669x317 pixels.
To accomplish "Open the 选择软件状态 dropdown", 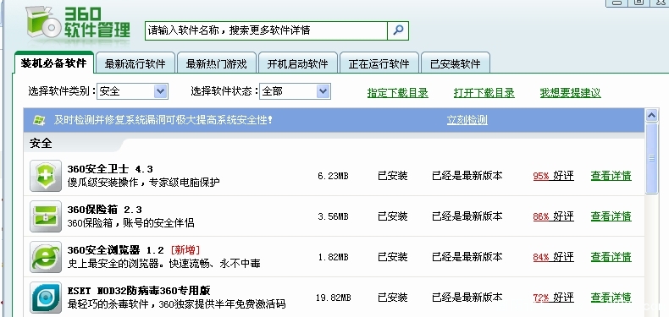I will pos(296,91).
